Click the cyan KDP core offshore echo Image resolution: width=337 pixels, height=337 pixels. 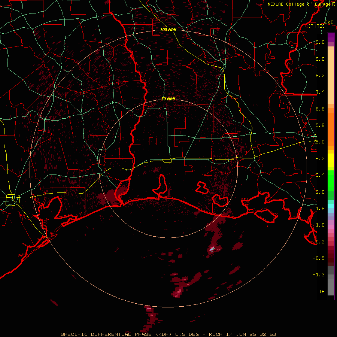(x=212, y=249)
